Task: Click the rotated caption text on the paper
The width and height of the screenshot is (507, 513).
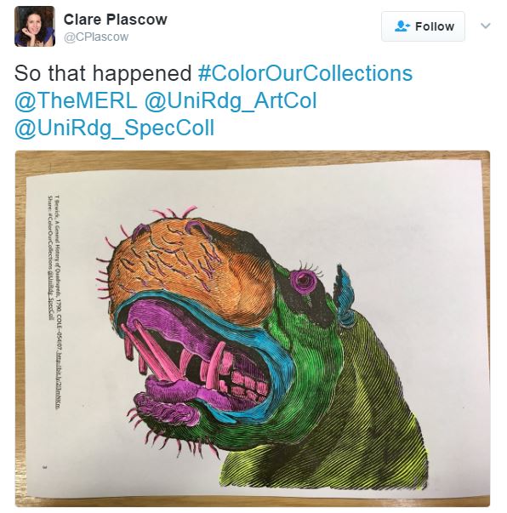Action: (x=53, y=302)
